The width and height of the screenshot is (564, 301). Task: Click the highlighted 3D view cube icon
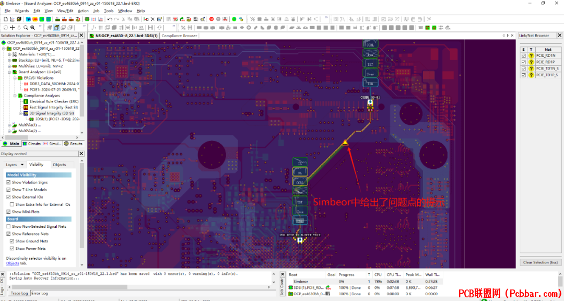point(56,27)
